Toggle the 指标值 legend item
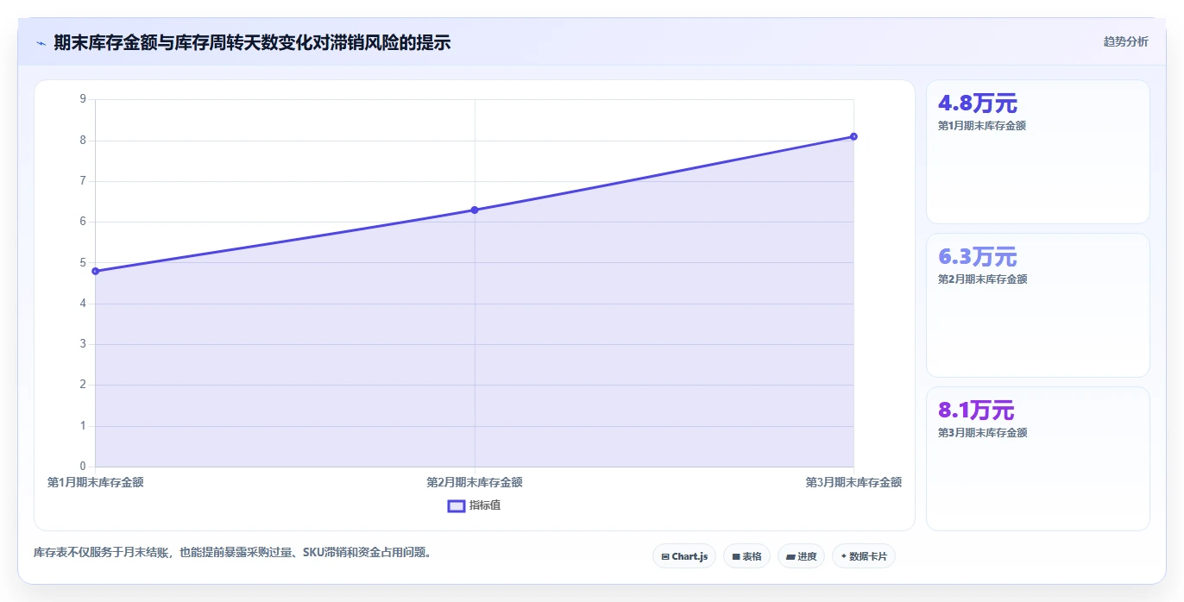Viewport: 1184px width, 602px height. 474,505
